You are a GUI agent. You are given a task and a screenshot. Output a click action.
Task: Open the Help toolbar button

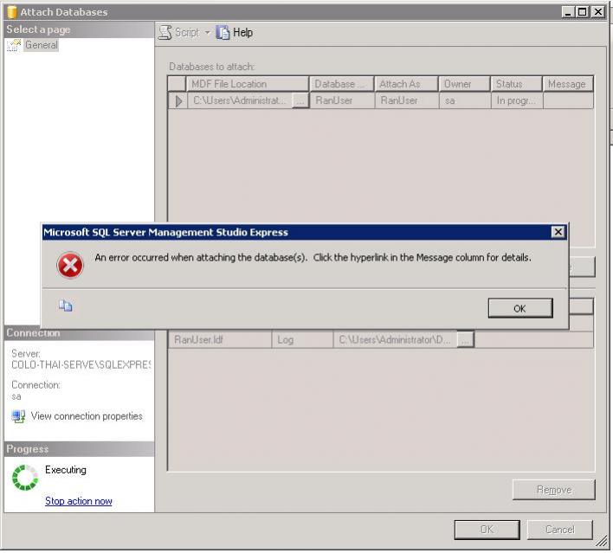(x=235, y=32)
